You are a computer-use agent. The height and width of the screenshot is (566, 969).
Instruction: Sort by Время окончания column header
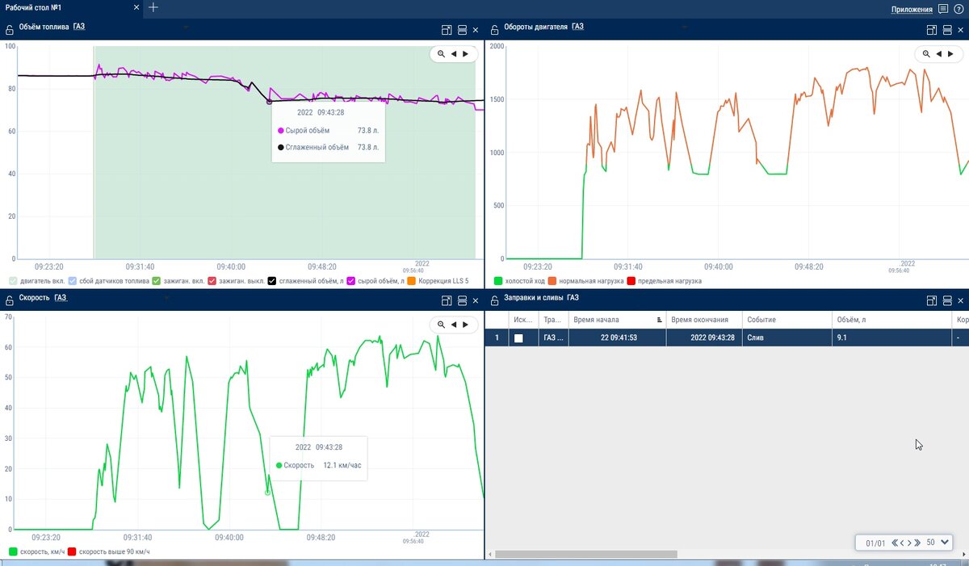click(703, 320)
